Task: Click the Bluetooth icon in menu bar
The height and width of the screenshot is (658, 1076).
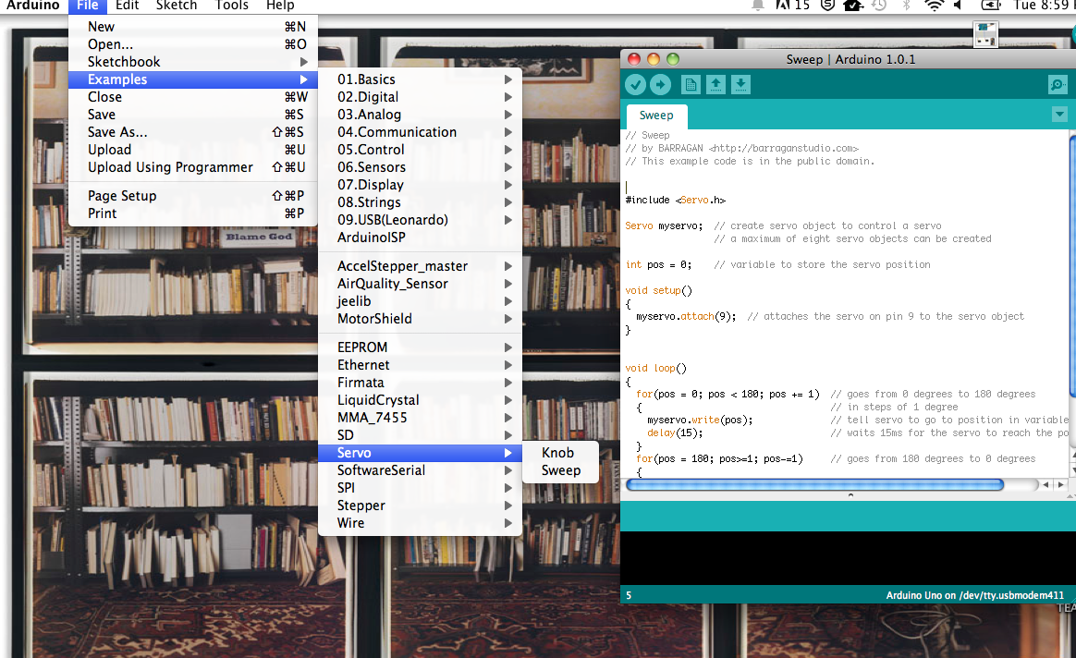Action: [906, 6]
